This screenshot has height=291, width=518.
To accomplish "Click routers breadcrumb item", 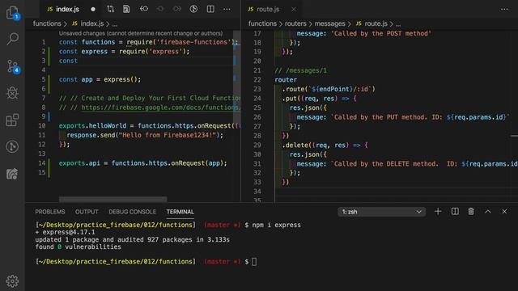I will click(295, 23).
